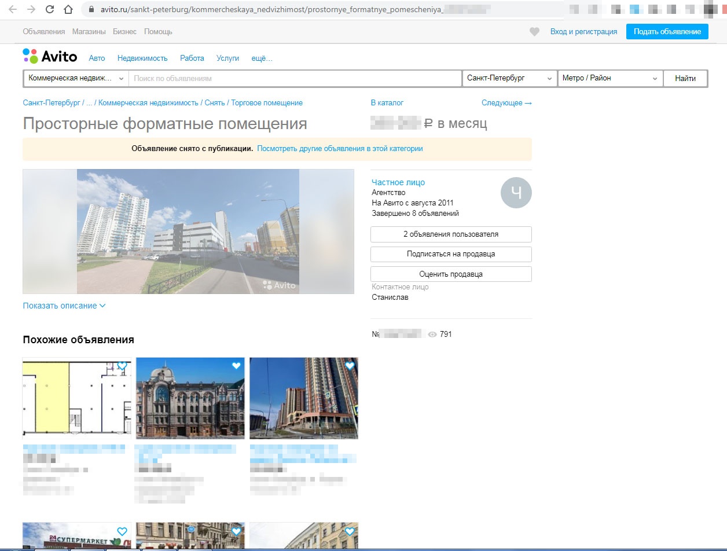
Task: Click На Авито с августа 2011 text
Action: click(x=413, y=203)
